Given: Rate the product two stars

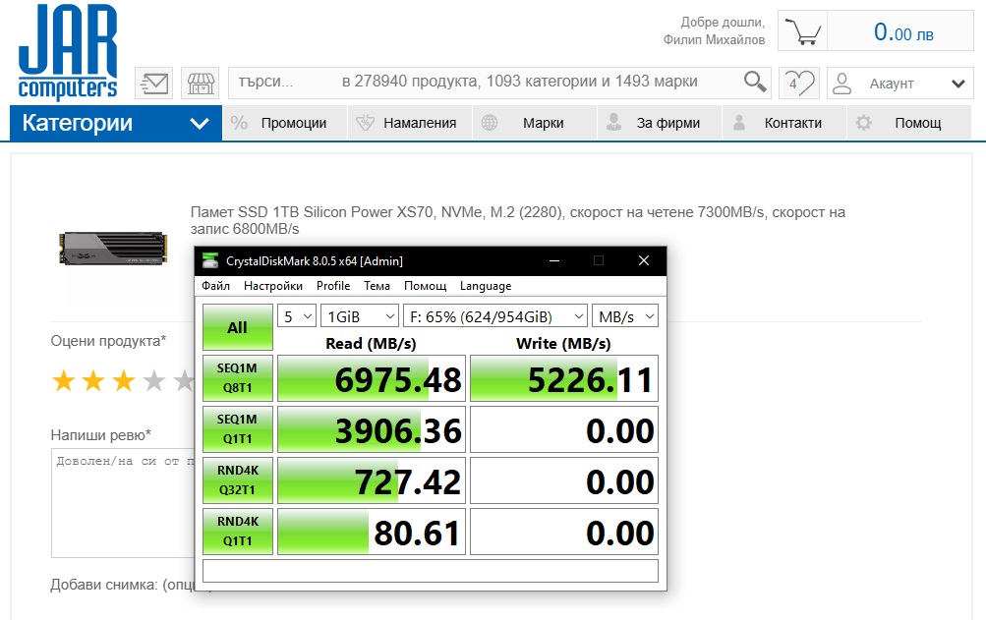Looking at the screenshot, I should 93,381.
